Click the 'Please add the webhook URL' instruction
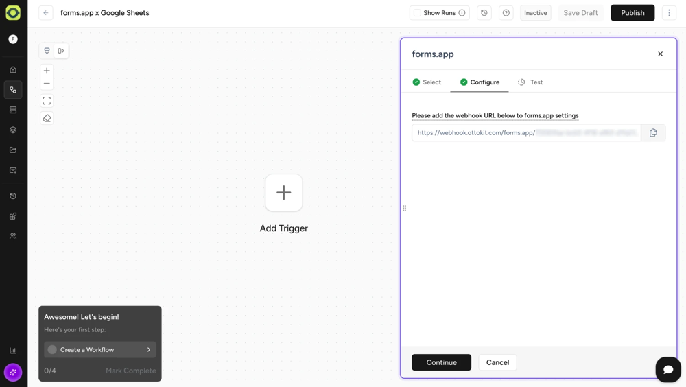This screenshot has width=686, height=387. coord(495,115)
